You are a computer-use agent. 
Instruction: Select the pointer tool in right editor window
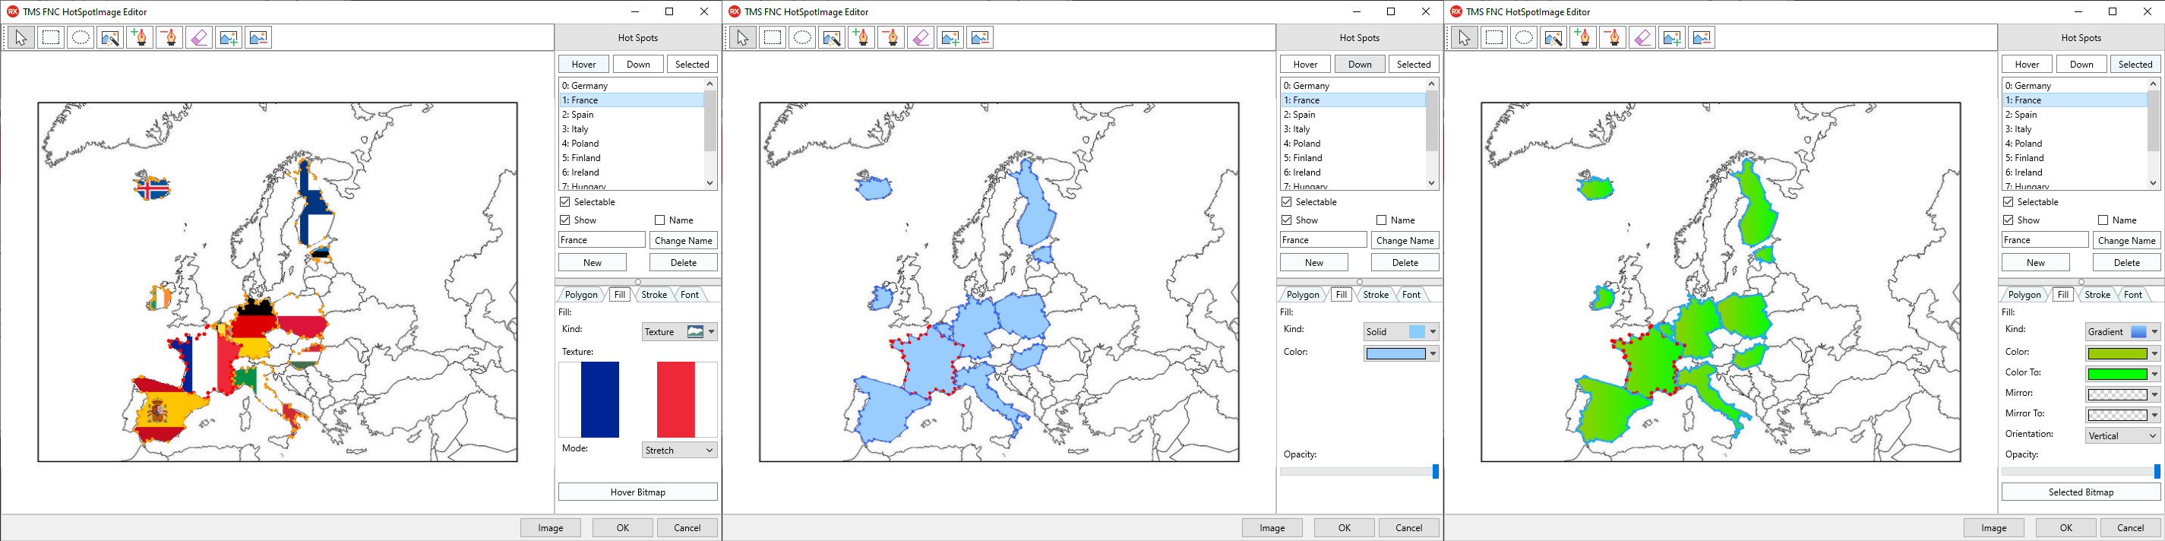[1465, 38]
